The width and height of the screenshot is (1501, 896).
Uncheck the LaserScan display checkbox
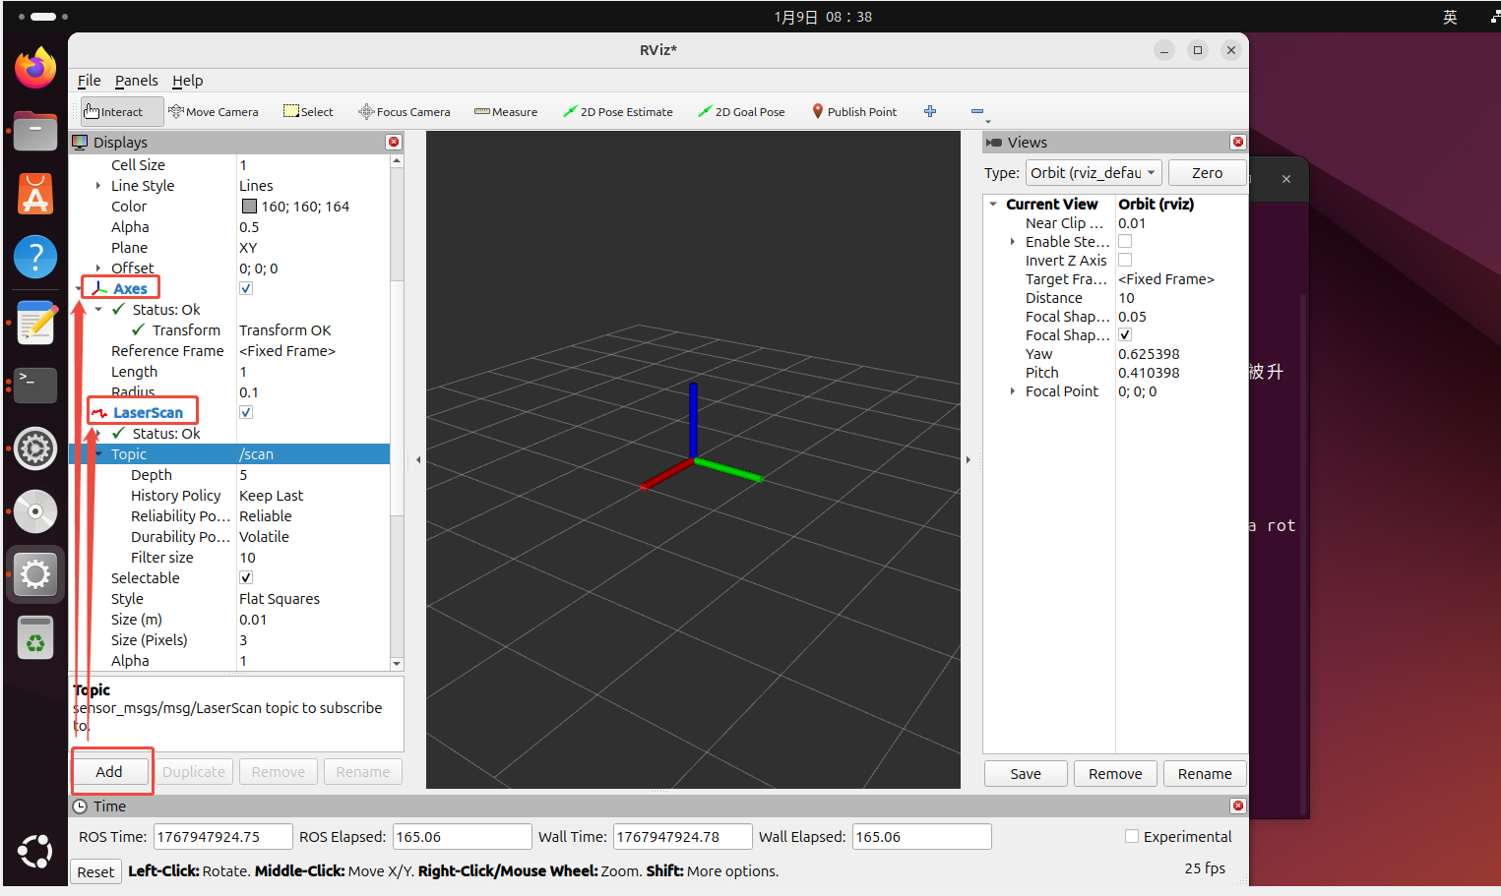246,413
